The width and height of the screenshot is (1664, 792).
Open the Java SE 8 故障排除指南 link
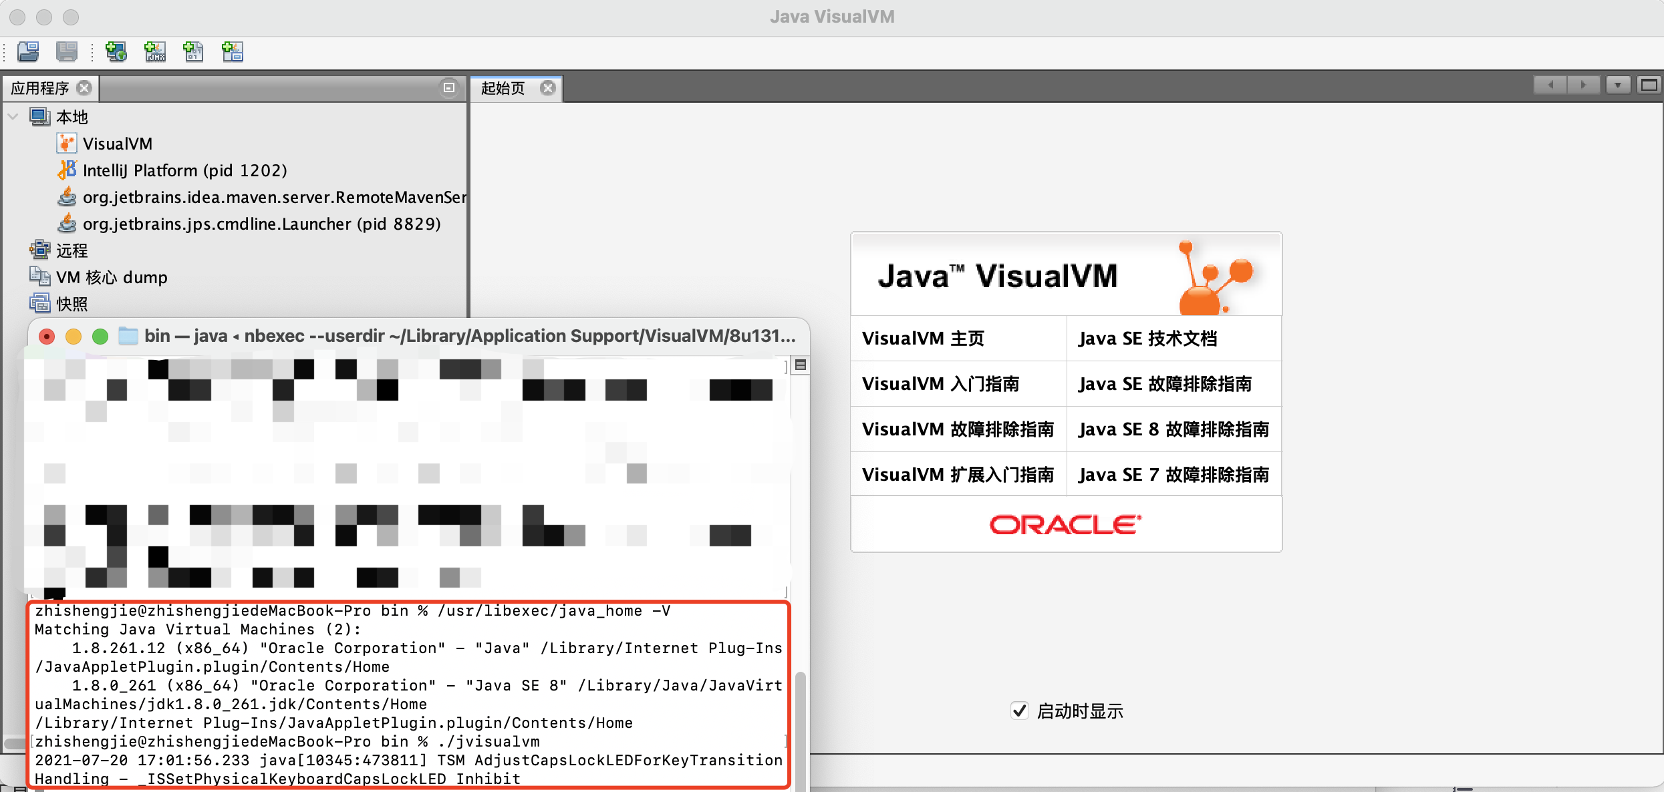1174,429
